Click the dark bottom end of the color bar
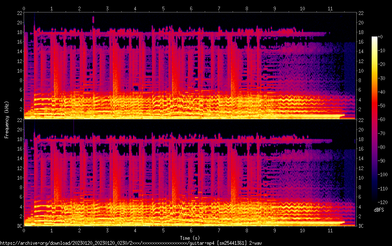This screenshot has height=246, width=392. tap(375, 202)
